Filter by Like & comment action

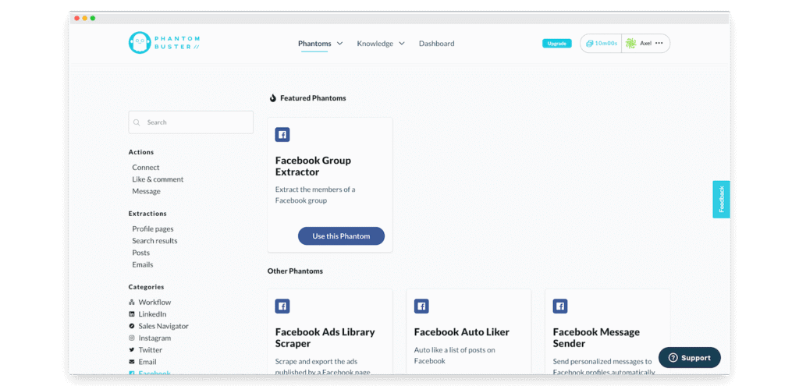[x=158, y=179]
